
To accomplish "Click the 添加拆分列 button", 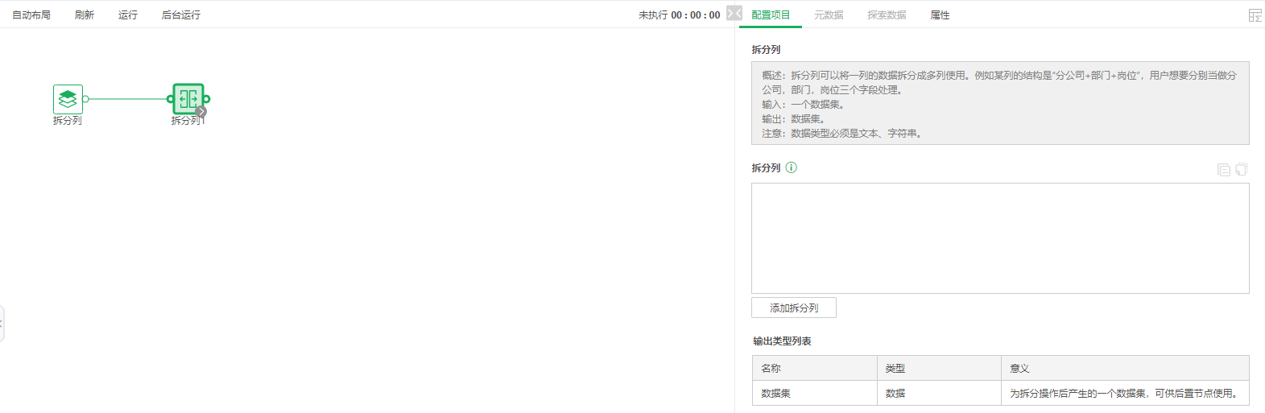I will click(793, 308).
